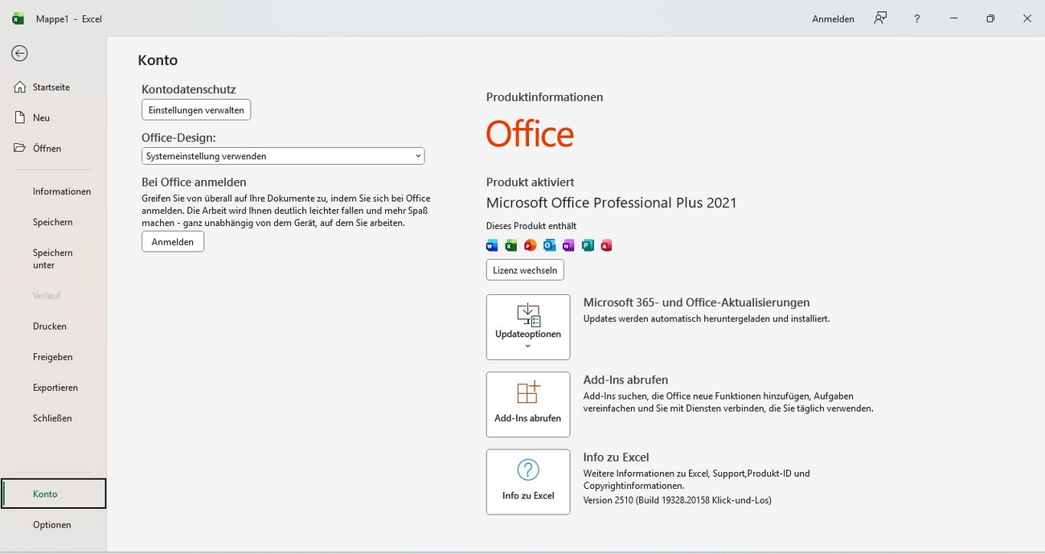Click the Neu new document icon
Viewport: 1045px width, 554px height.
pos(20,117)
